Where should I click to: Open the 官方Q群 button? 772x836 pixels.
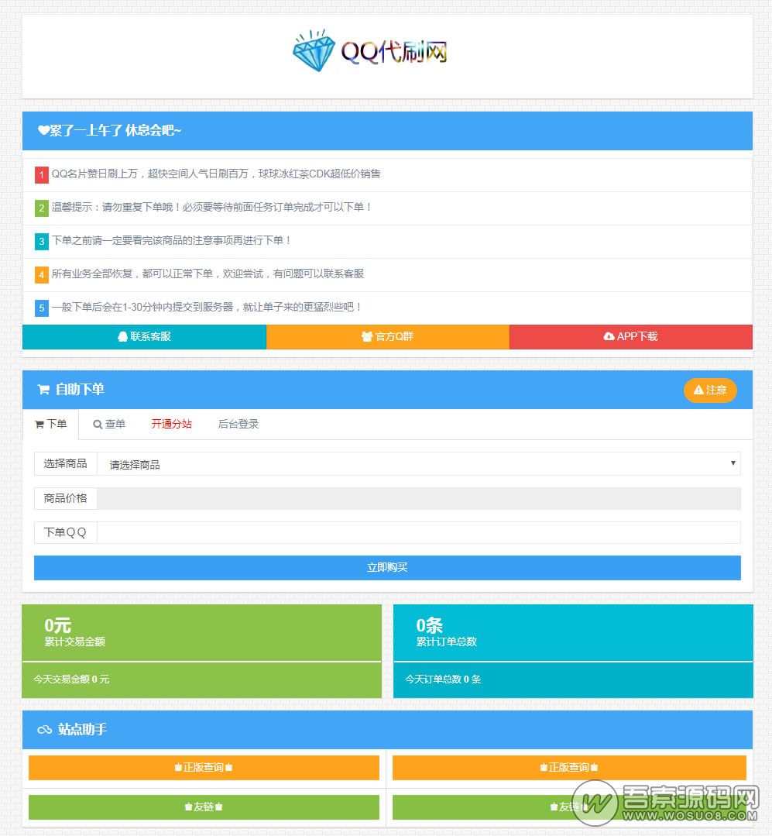click(387, 337)
